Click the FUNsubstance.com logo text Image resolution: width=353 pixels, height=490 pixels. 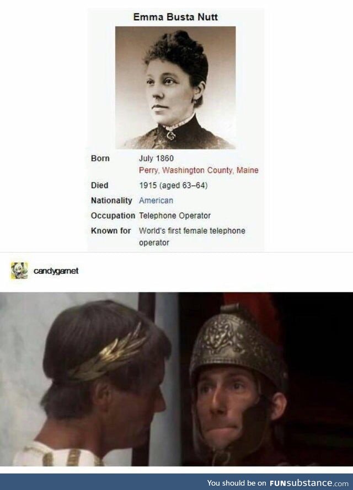tap(309, 483)
